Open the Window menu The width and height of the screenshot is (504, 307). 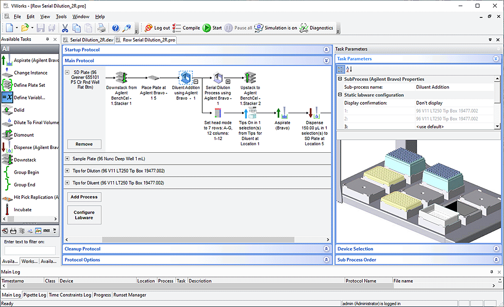(81, 17)
